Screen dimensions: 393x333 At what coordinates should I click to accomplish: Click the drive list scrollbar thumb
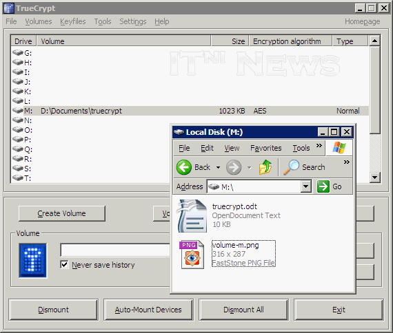374,89
